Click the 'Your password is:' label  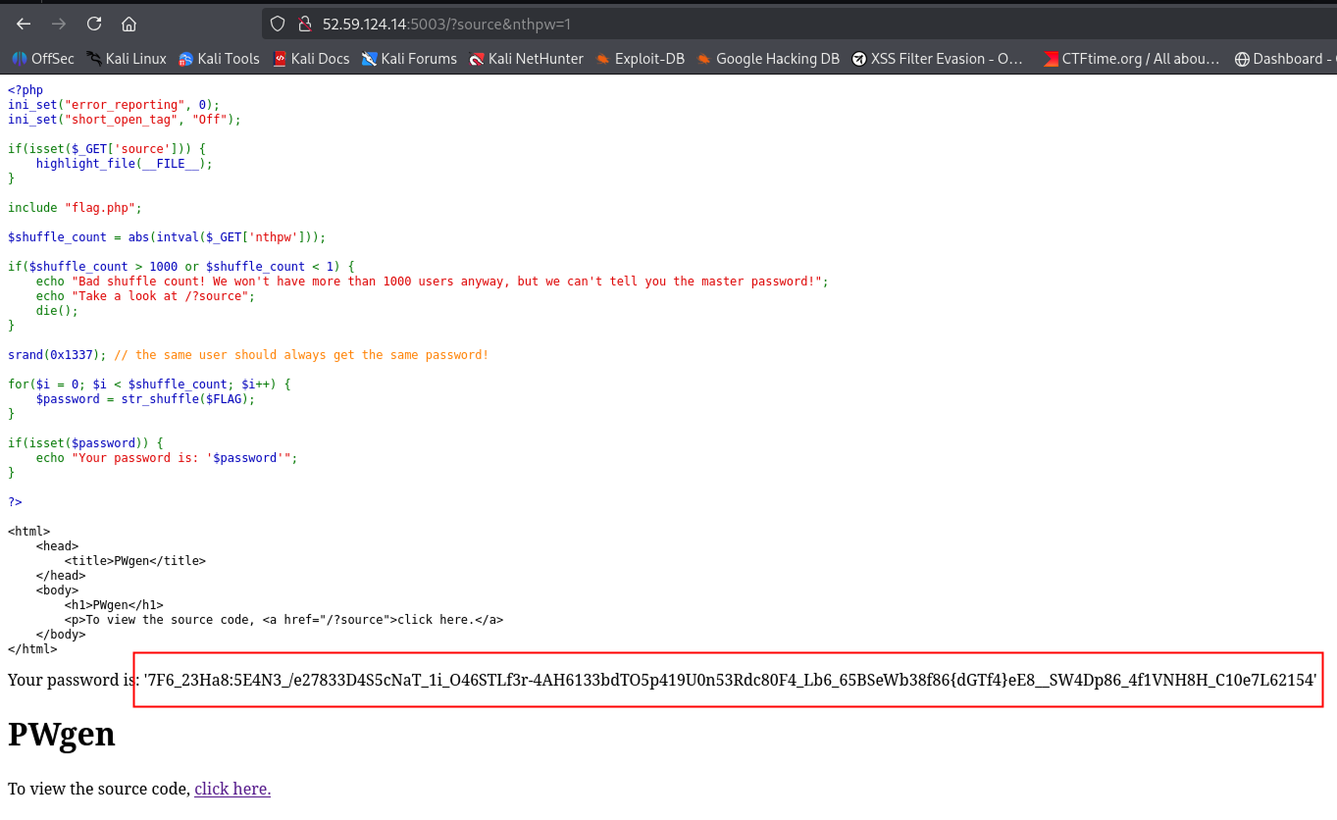coord(74,680)
